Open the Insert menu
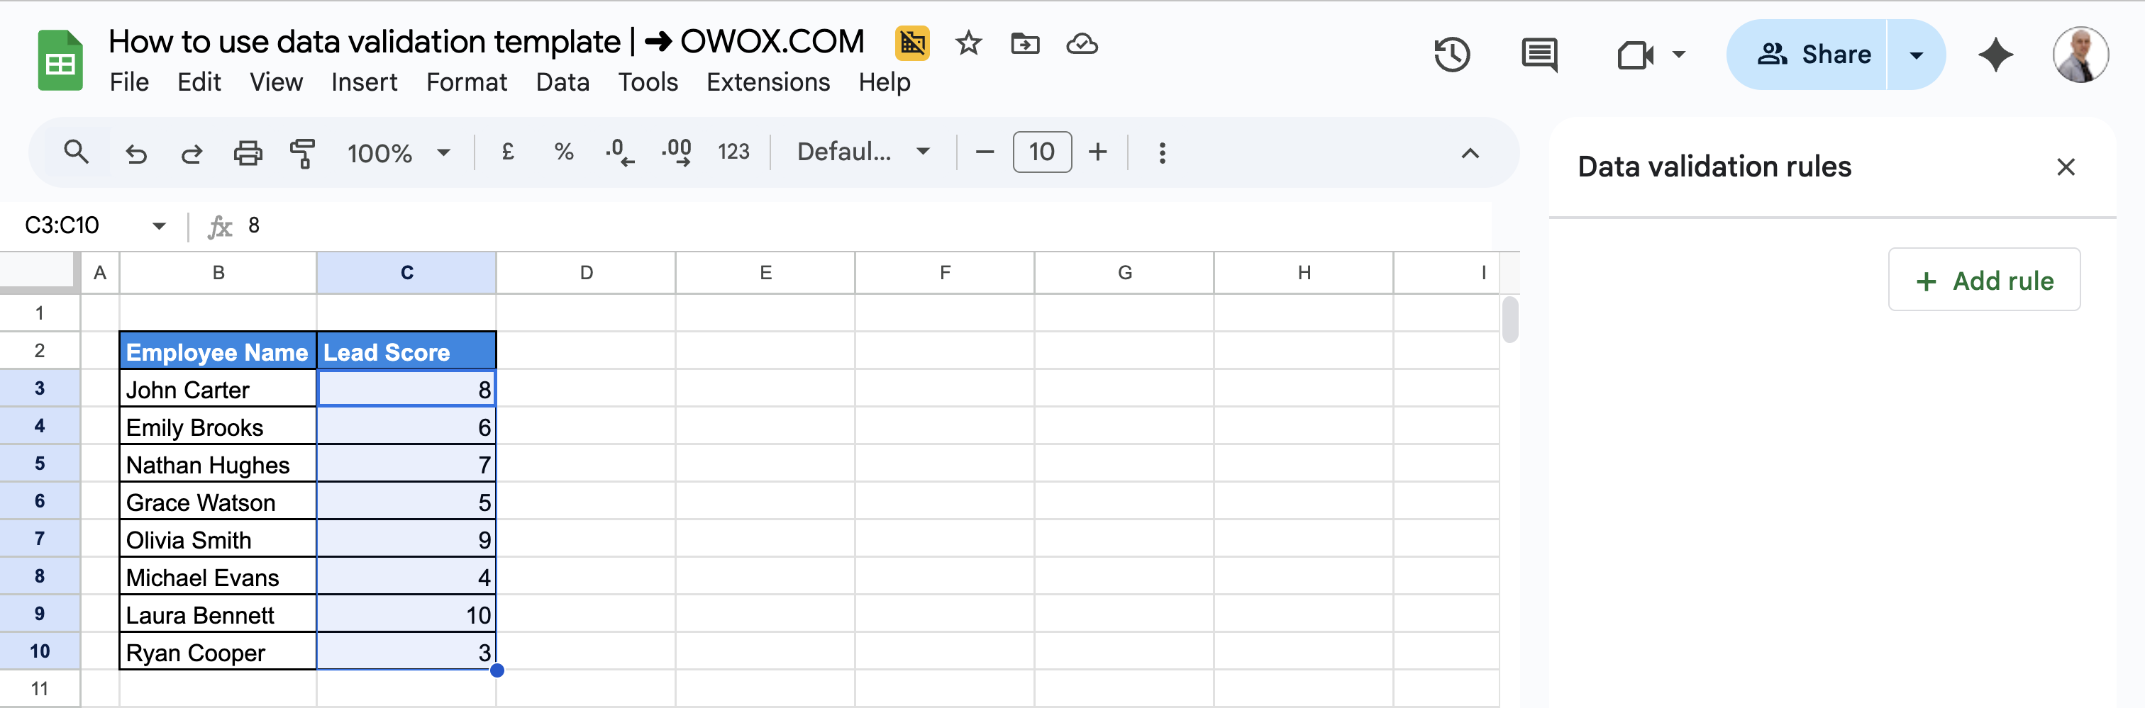Viewport: 2145px width, 708px height. point(364,82)
